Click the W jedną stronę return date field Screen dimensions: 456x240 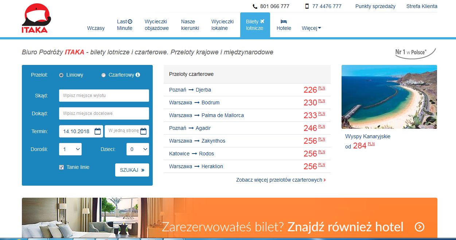tap(127, 131)
